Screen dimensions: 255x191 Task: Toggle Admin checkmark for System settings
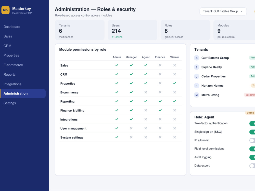[117, 137]
